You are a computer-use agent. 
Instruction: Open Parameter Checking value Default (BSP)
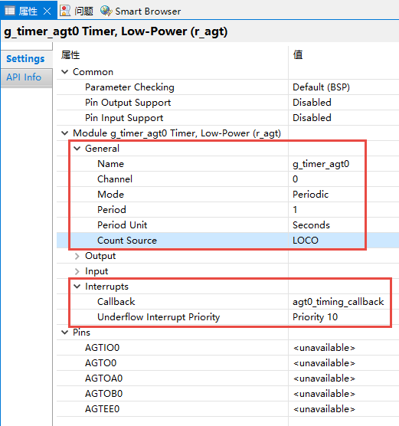point(321,87)
